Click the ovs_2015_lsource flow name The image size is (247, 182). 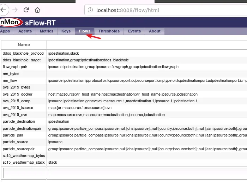point(18,108)
